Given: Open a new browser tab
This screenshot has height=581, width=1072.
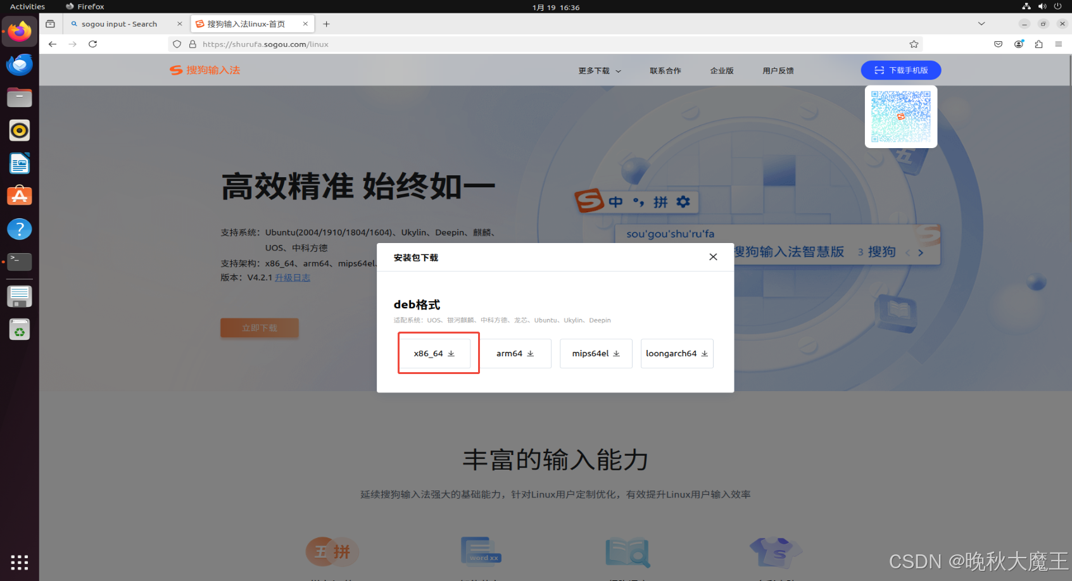Looking at the screenshot, I should coord(327,24).
